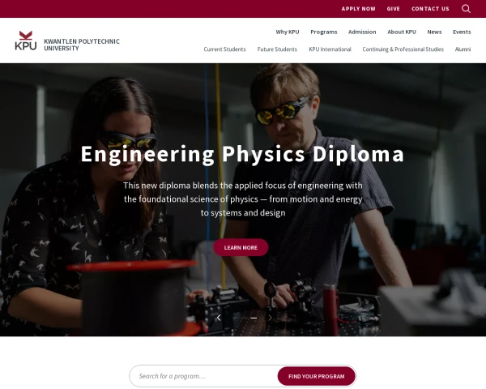Open the Give link
This screenshot has width=486, height=389.
[394, 9]
